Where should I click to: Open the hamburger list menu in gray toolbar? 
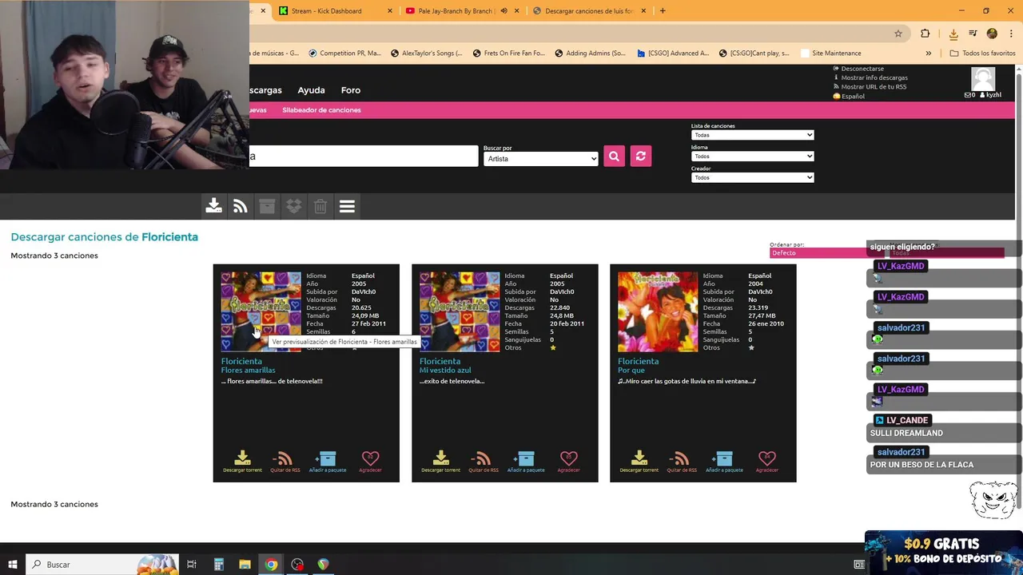[x=347, y=206]
